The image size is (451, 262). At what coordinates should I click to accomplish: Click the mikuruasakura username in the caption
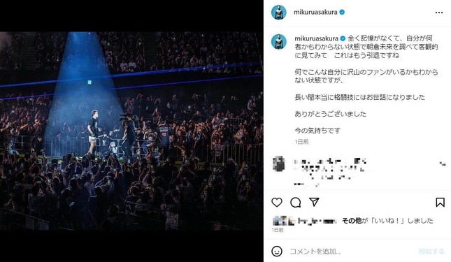(316, 38)
